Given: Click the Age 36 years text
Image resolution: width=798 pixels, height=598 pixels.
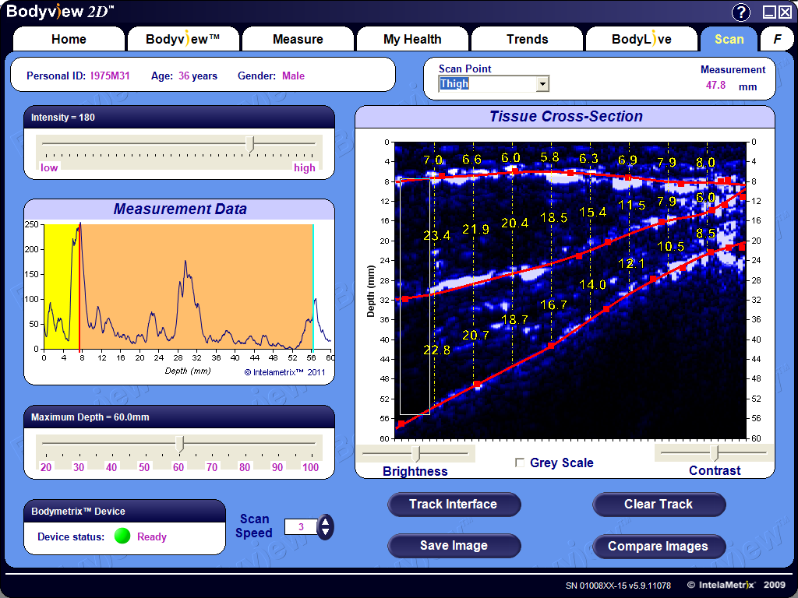Looking at the screenshot, I should 184,76.
